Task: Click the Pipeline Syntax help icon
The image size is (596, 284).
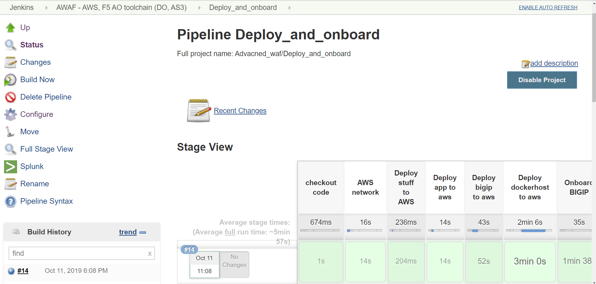Action: pos(10,202)
